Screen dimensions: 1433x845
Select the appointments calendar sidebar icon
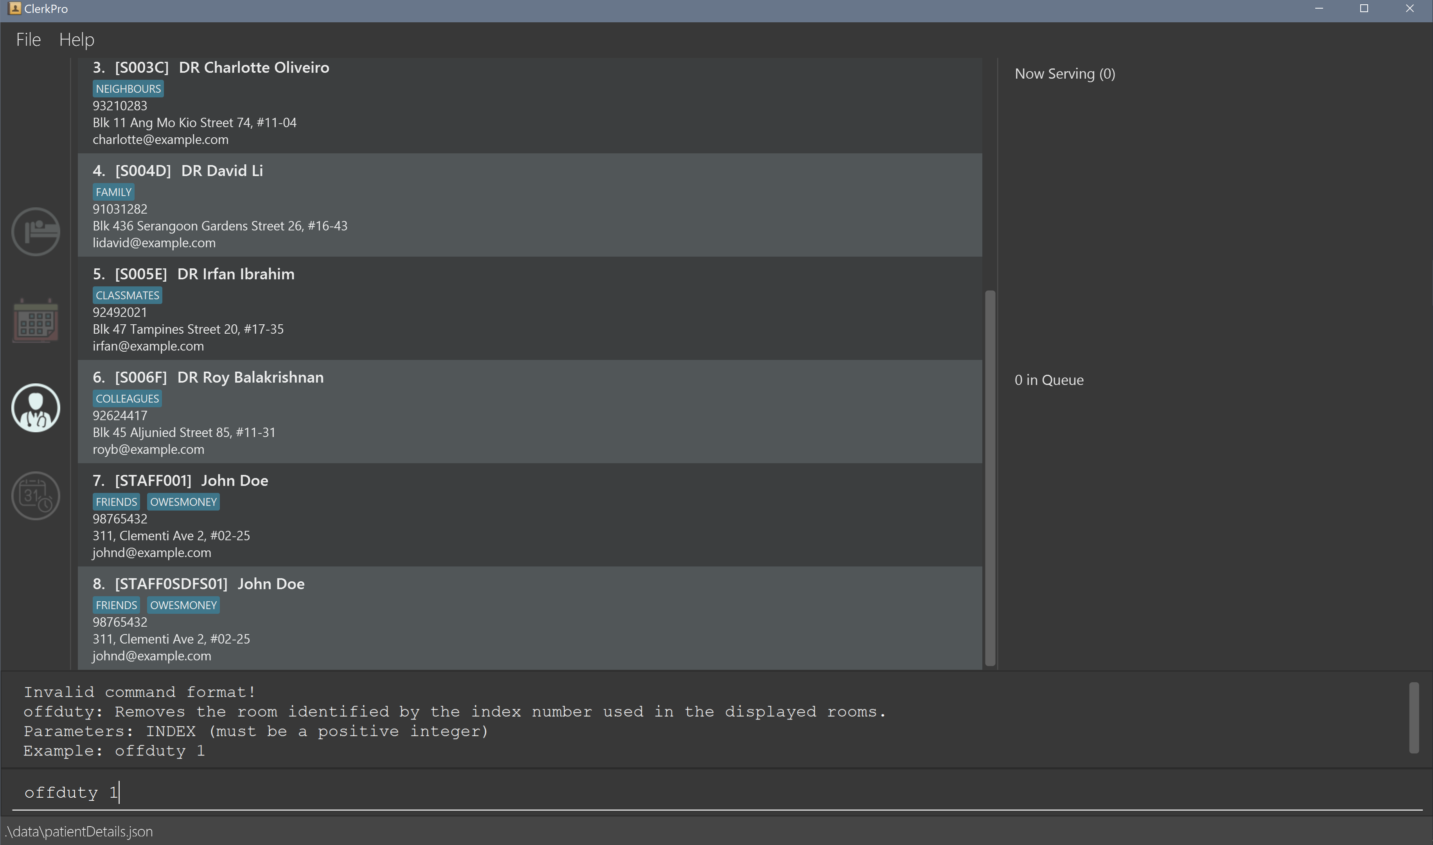35,320
